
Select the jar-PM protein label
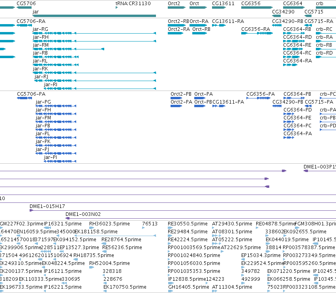pos(43,118)
